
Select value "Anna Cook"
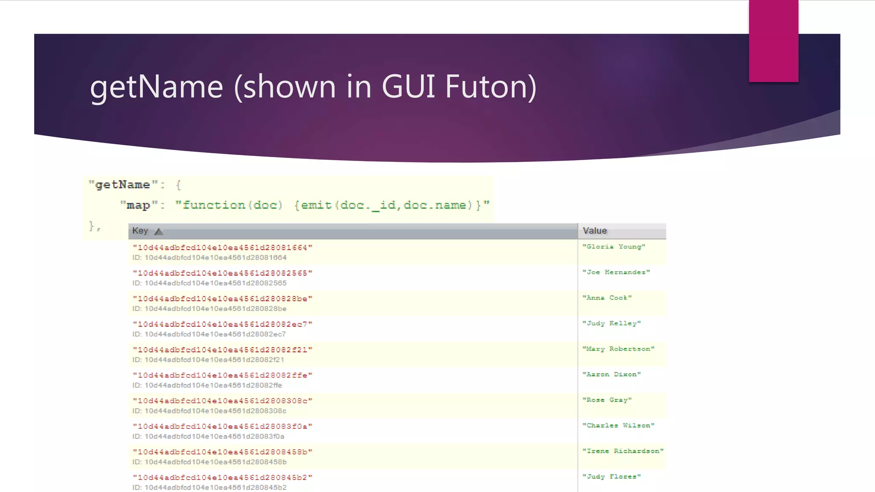(x=607, y=298)
